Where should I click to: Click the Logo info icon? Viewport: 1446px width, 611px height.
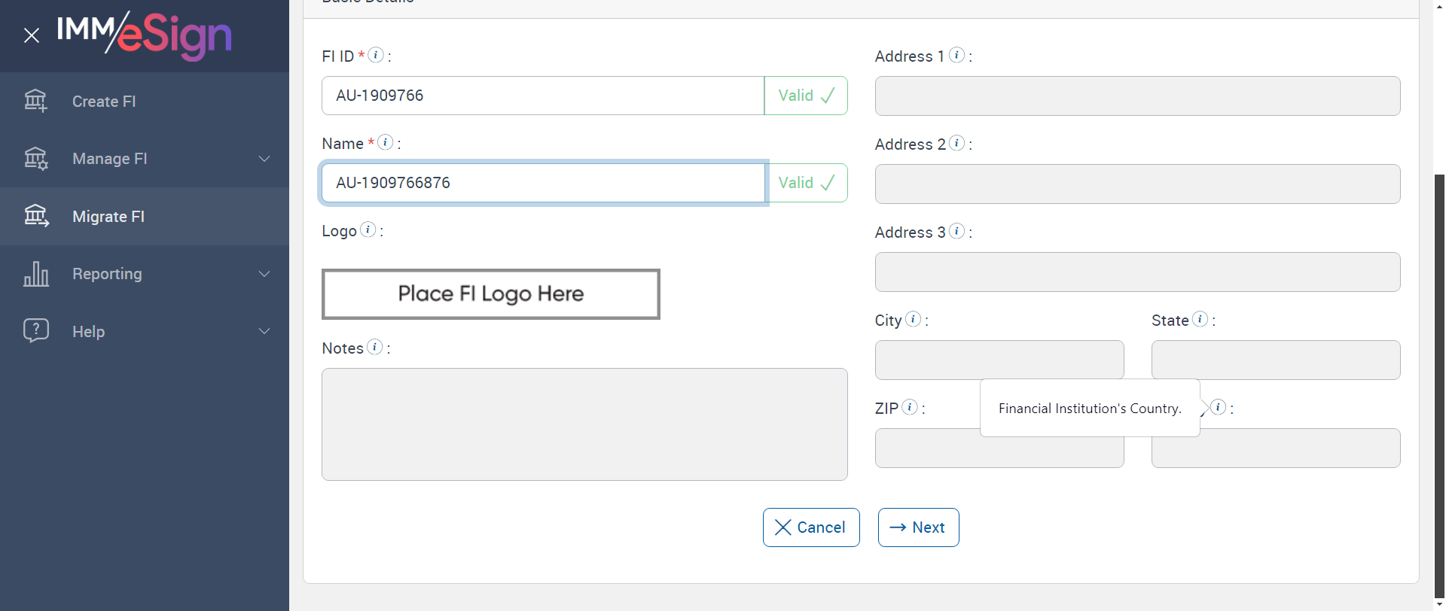[368, 230]
